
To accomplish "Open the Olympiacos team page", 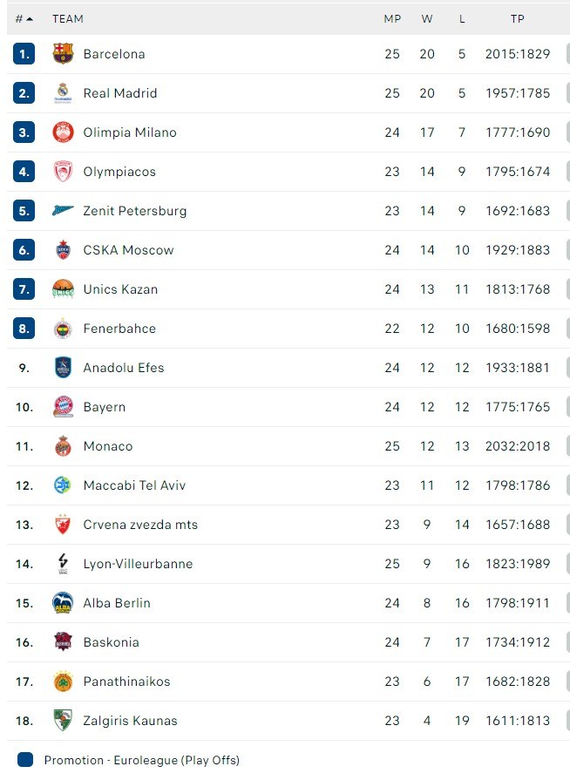I will [119, 172].
